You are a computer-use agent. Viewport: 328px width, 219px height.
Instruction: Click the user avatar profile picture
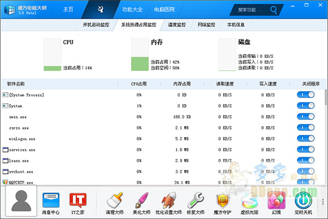click(21, 201)
